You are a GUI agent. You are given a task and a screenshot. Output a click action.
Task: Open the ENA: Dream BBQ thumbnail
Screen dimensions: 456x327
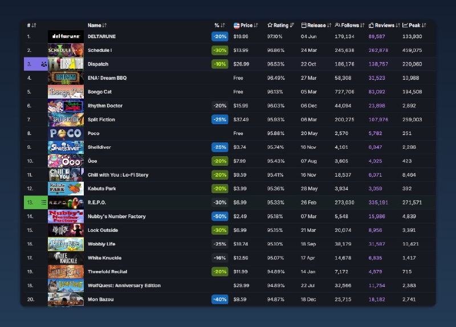pos(66,78)
